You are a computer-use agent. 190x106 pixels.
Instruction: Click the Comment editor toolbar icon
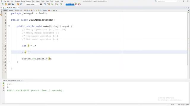54,11
